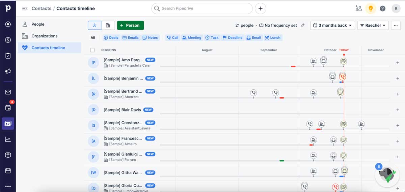
Task: Open [Sample] Ferraro organization link
Action: click(x=123, y=160)
